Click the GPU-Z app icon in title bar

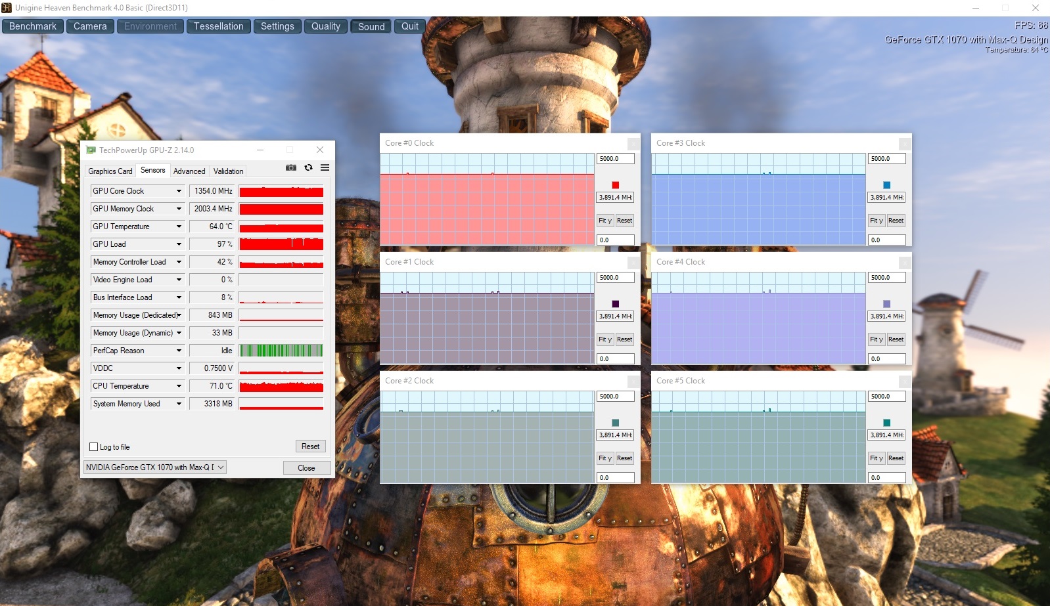tap(91, 150)
